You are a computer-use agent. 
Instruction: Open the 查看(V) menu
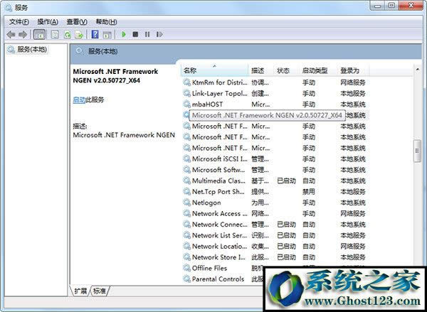[76, 21]
